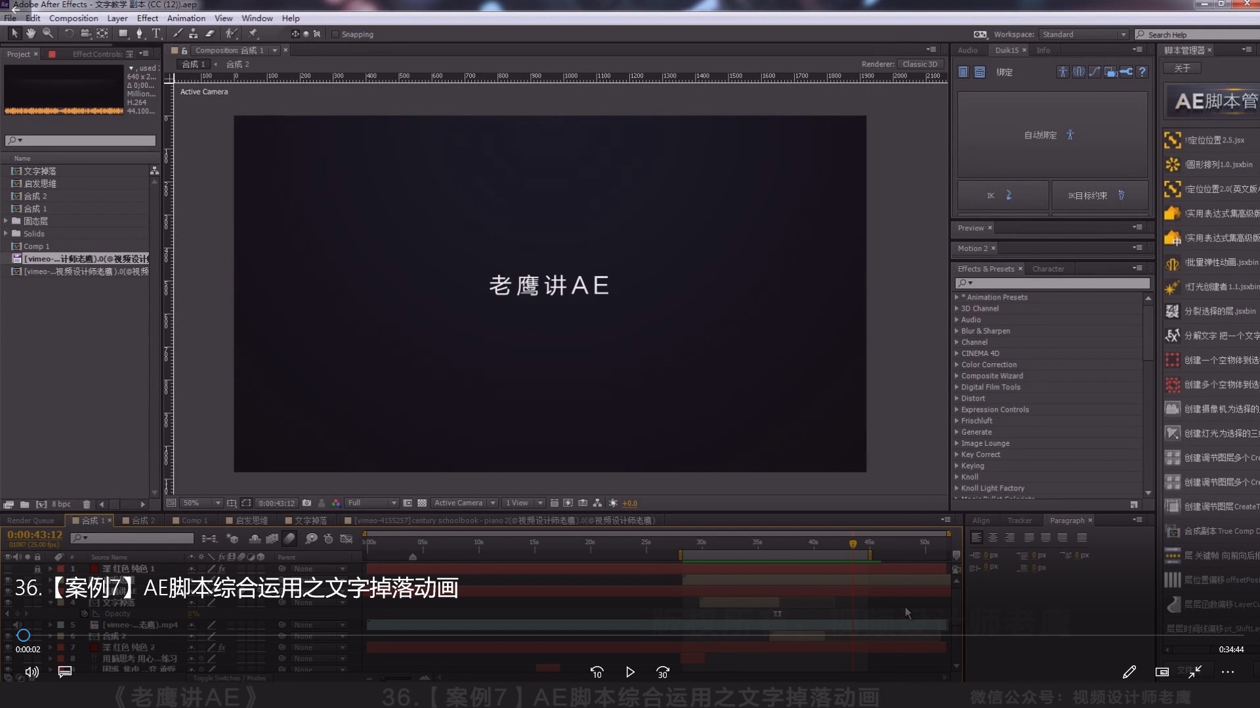
Task: Switch to the Character tab
Action: pos(1048,269)
